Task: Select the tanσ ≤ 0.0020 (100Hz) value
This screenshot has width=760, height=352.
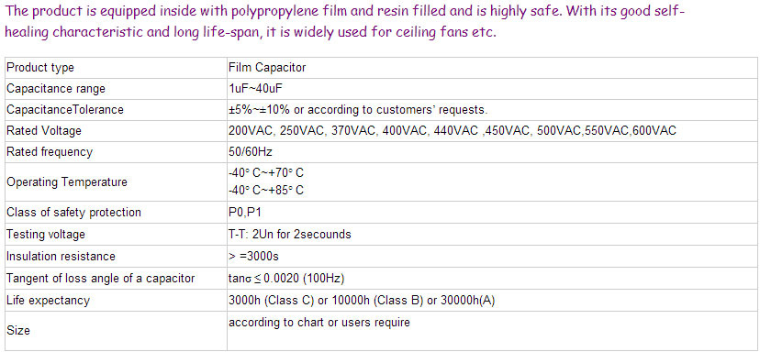Action: 286,279
